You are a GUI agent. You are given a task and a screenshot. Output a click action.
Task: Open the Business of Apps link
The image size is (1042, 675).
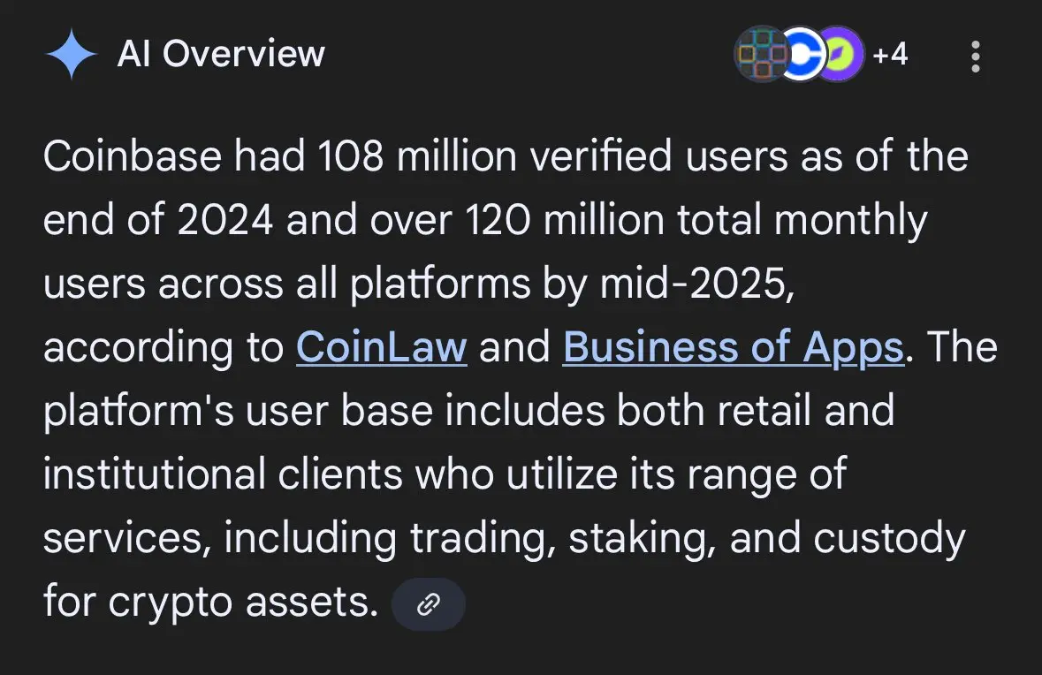pyautogui.click(x=734, y=347)
